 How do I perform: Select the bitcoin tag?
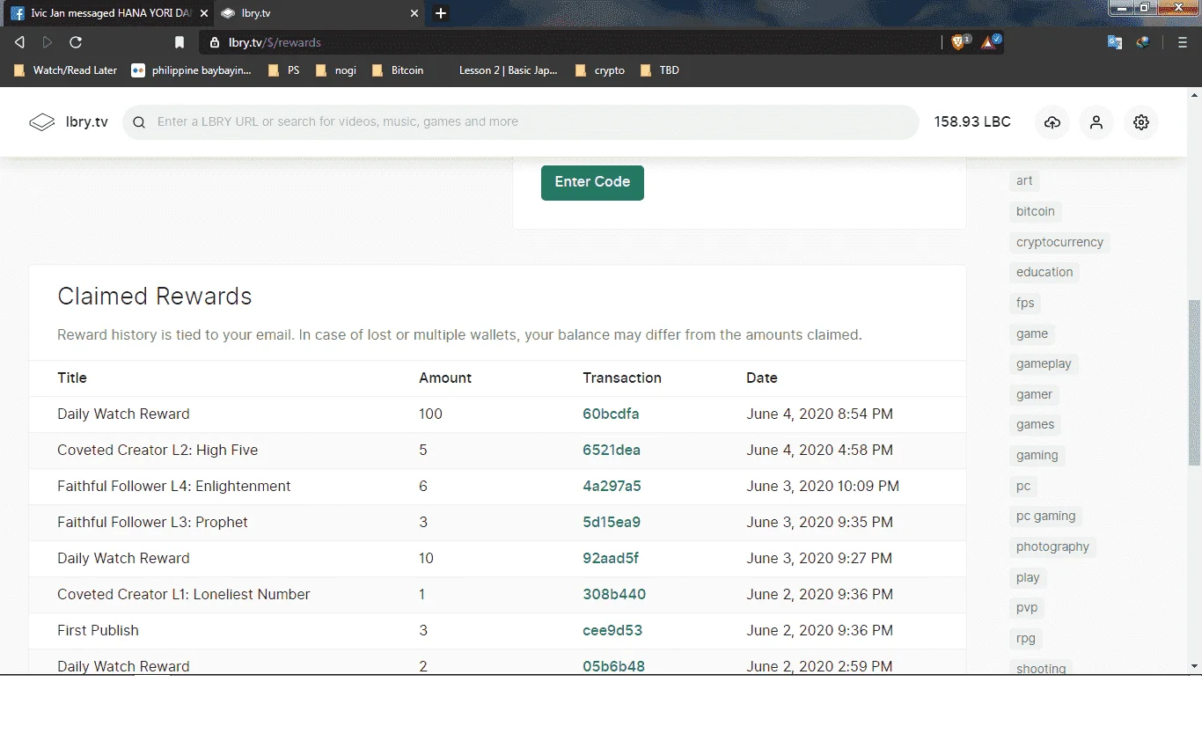pos(1036,211)
